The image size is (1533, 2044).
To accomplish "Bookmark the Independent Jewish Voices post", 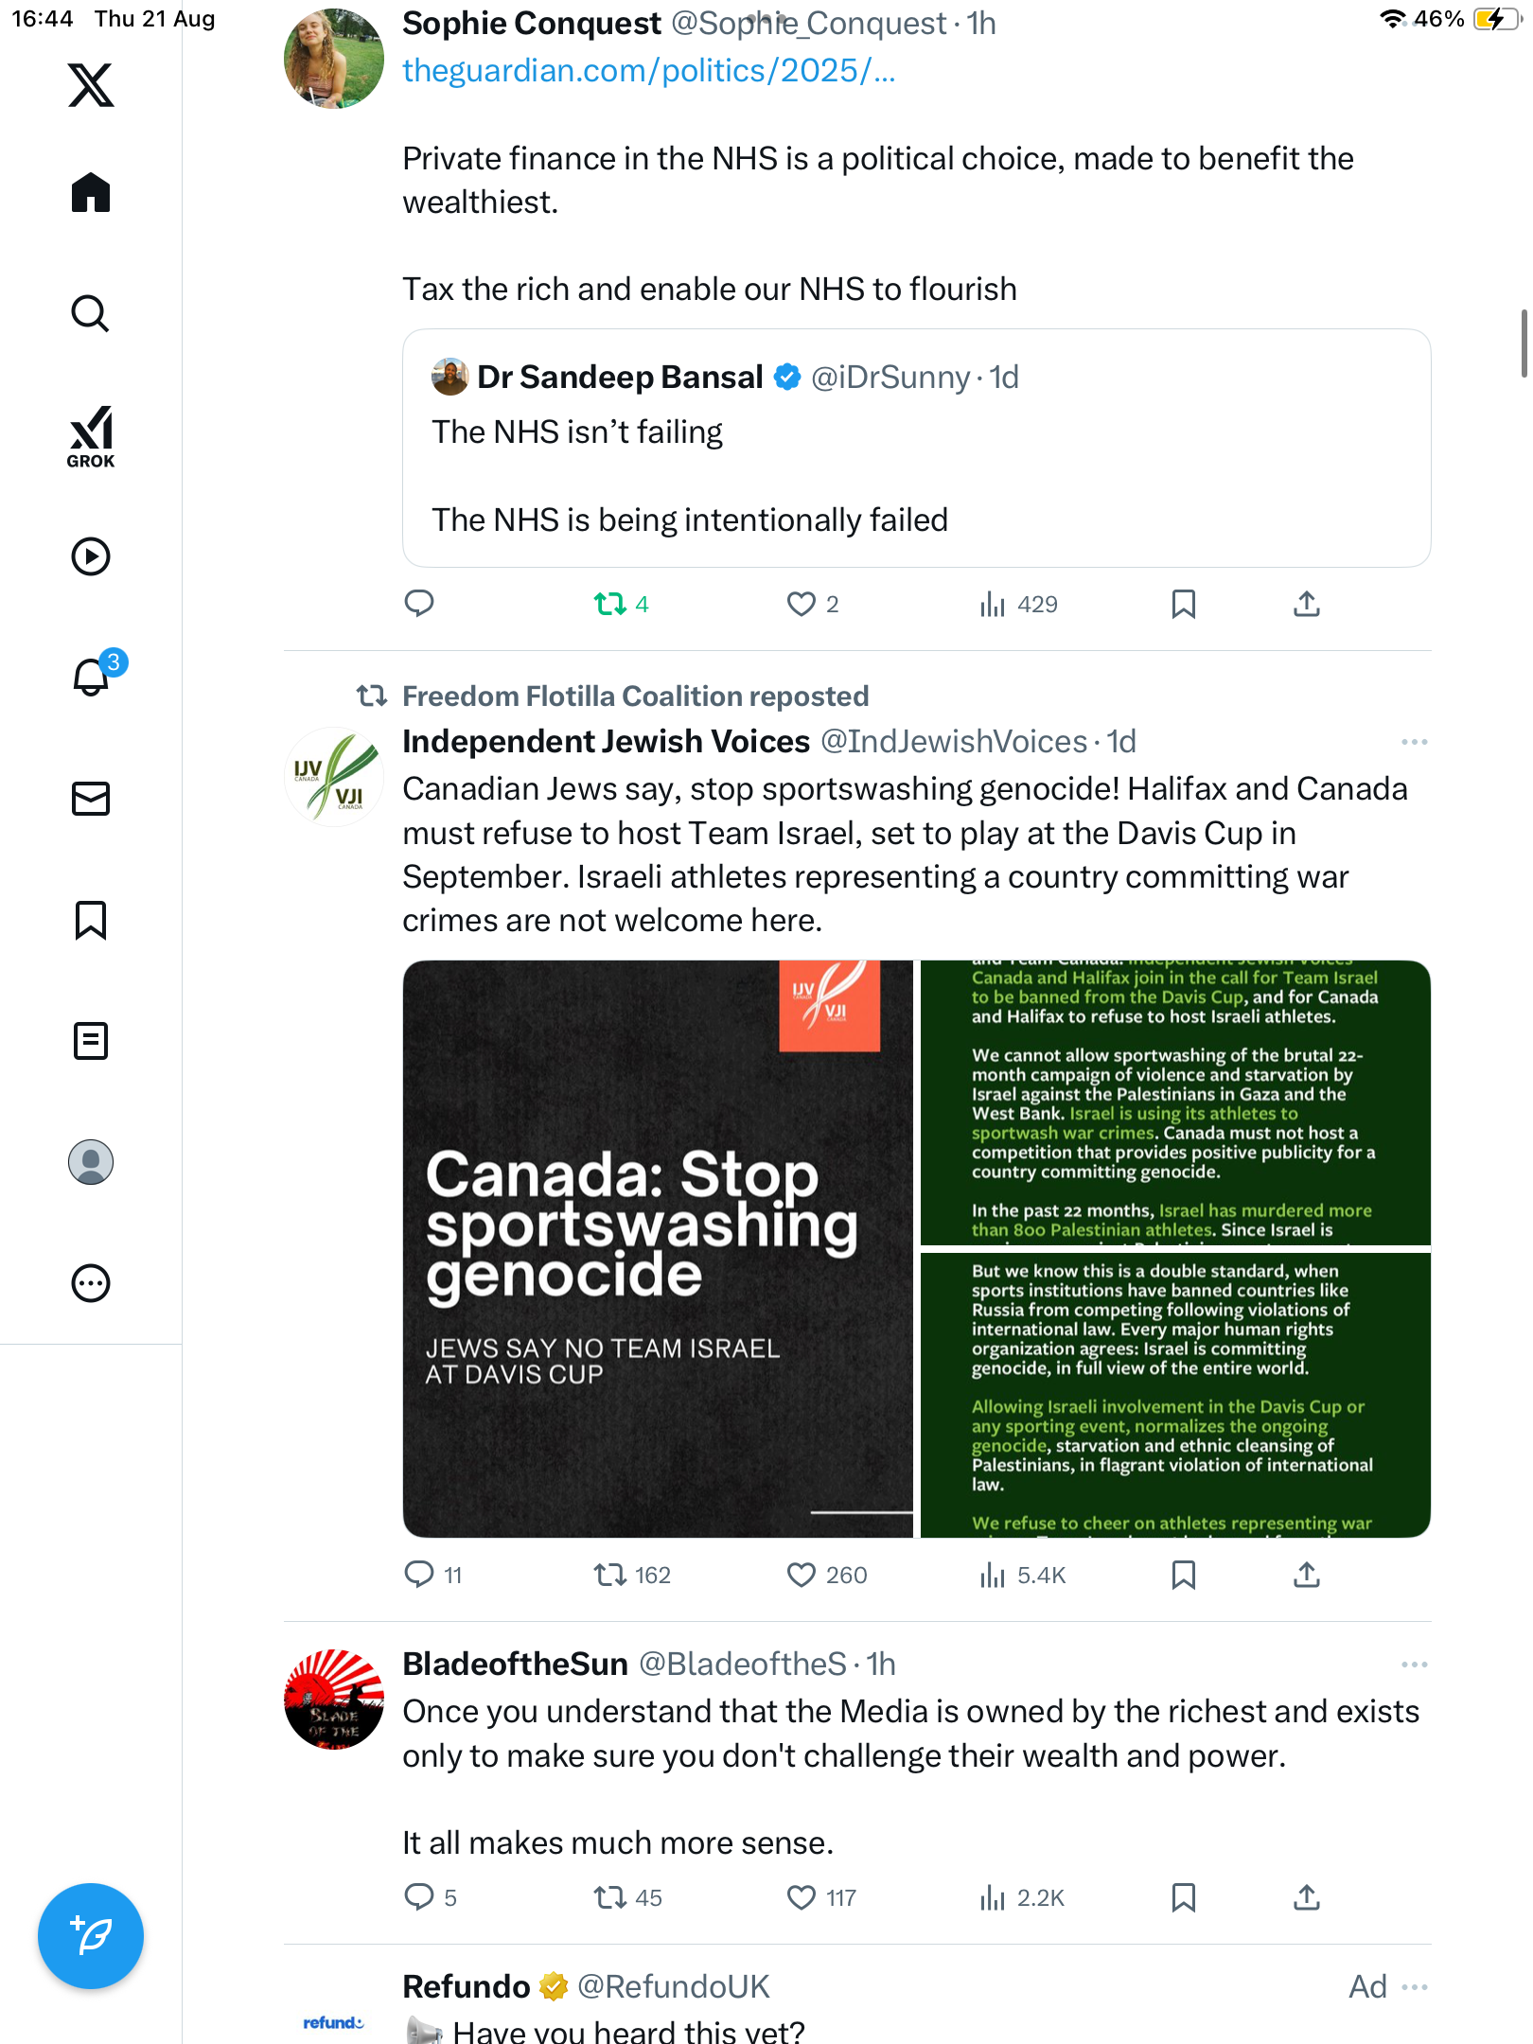I will (x=1183, y=1575).
